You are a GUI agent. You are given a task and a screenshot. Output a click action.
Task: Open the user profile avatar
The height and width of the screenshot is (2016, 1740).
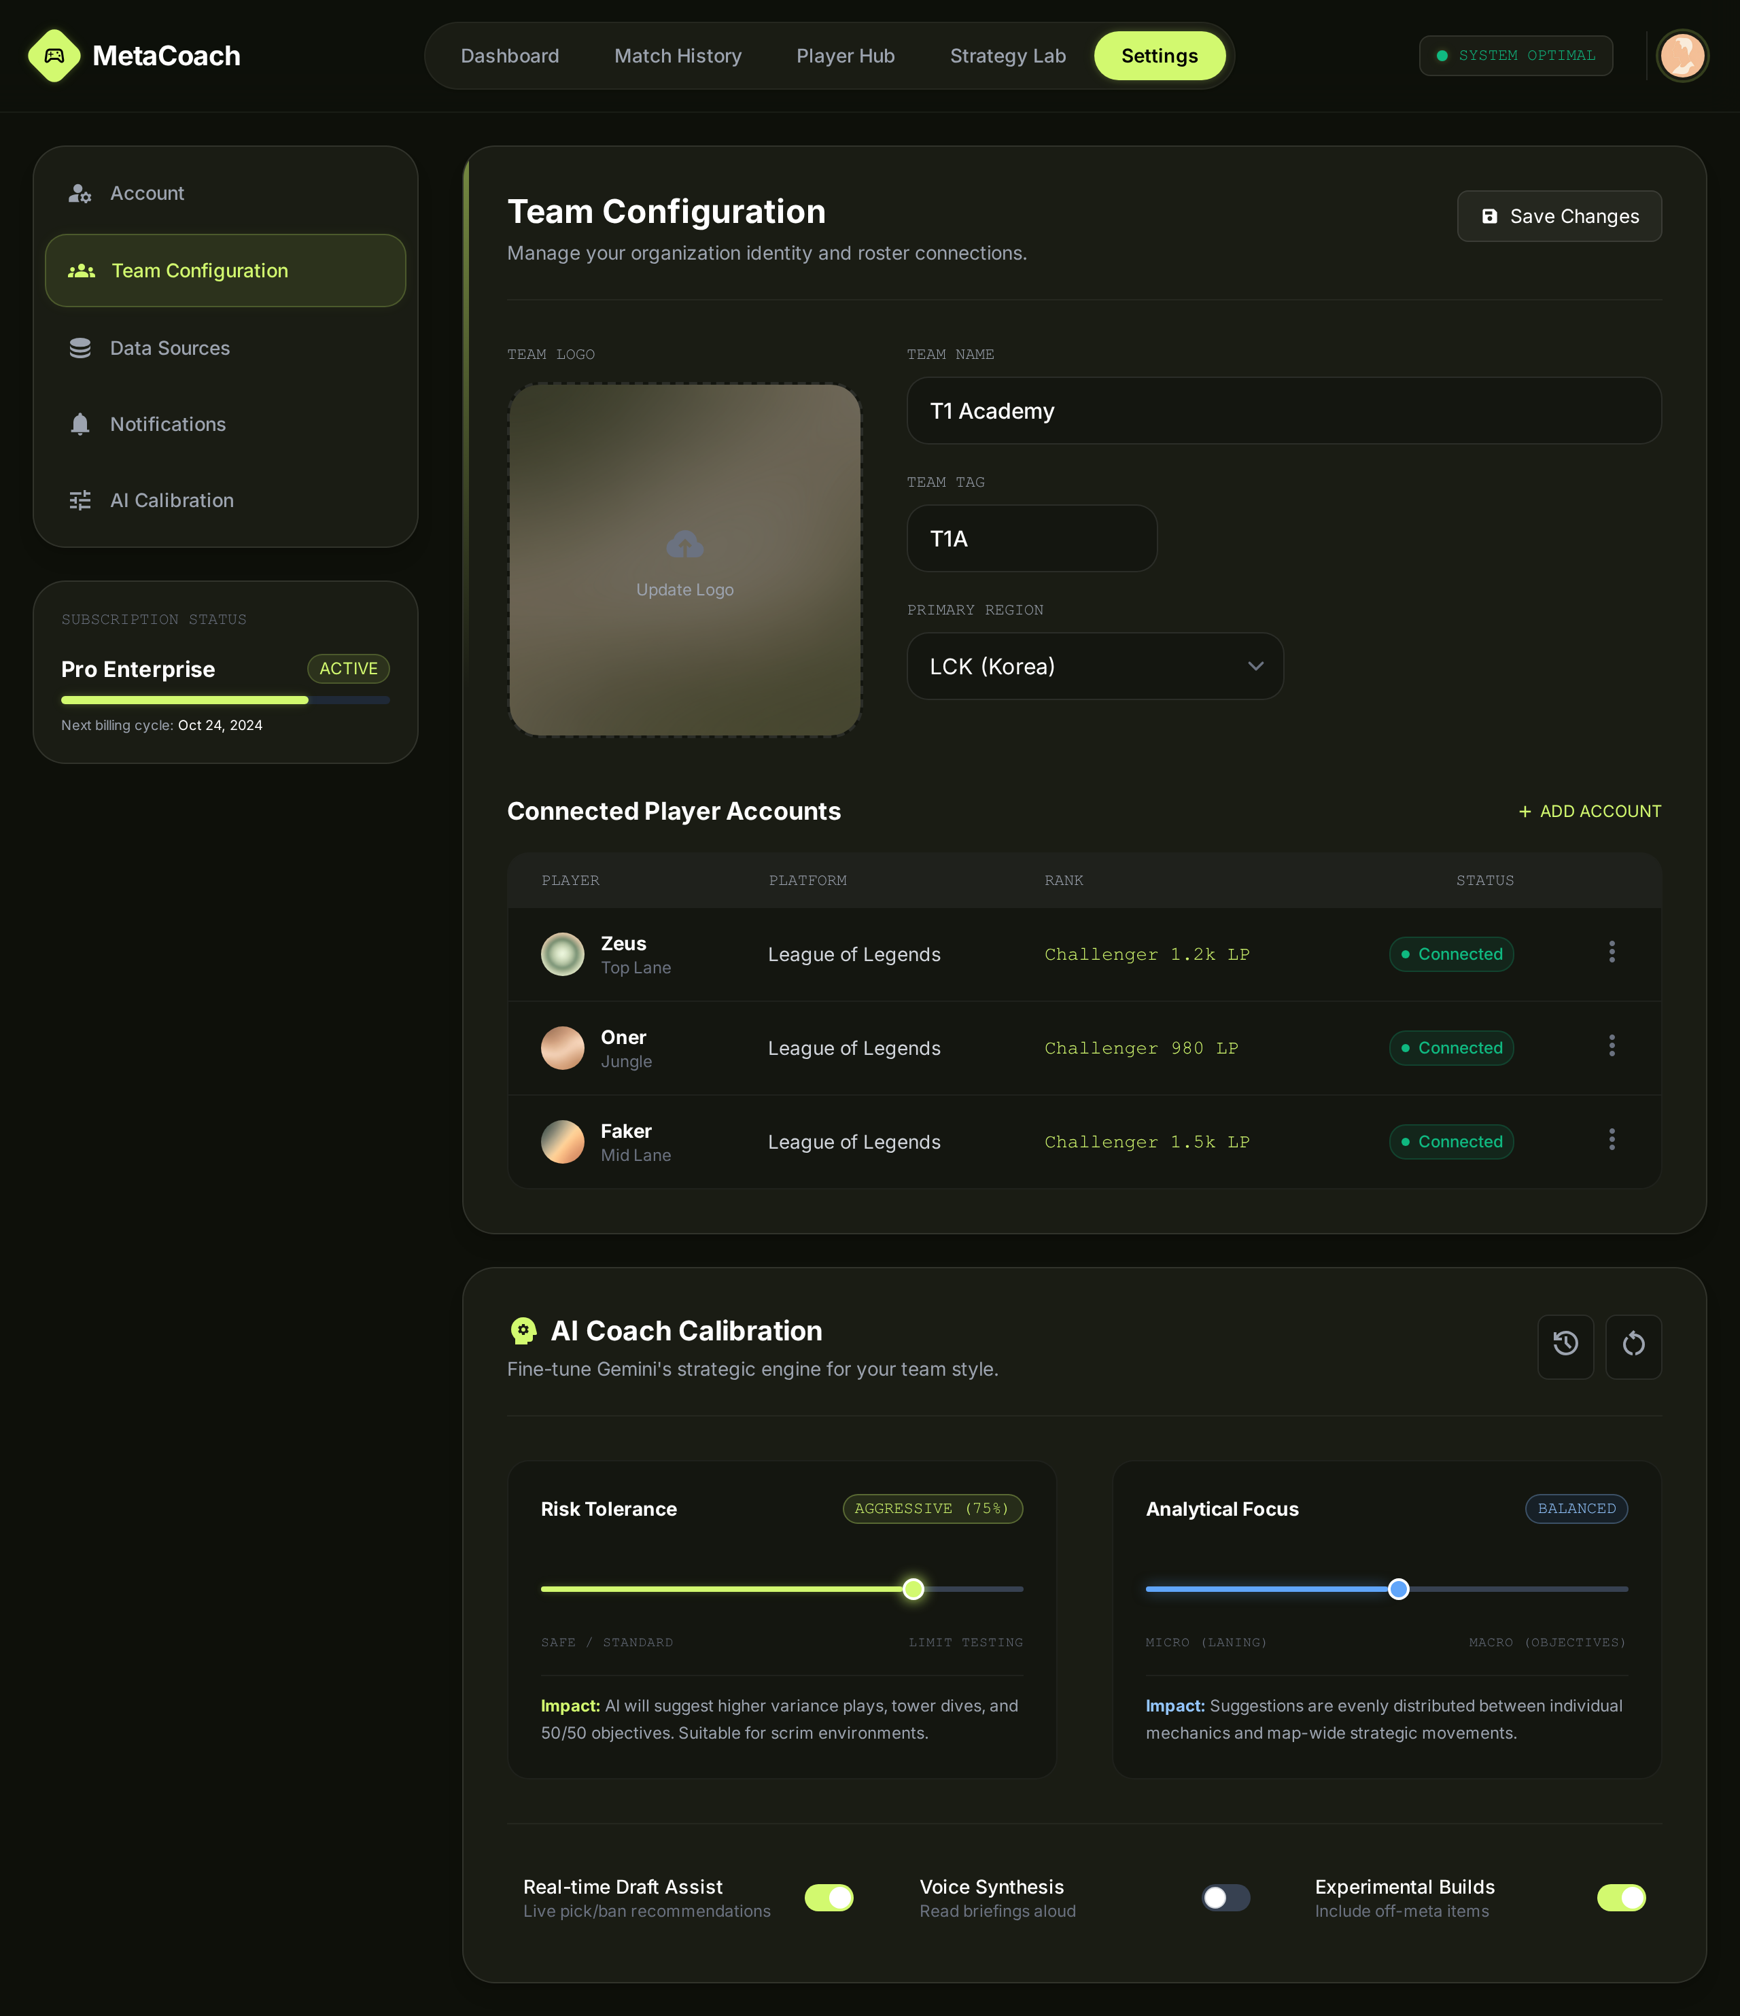(x=1682, y=56)
